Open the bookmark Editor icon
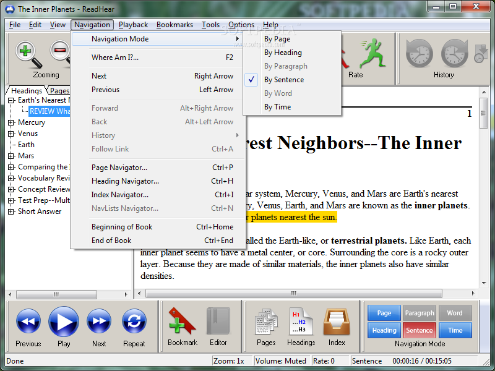Viewport: 495px width, 371px height. (x=218, y=321)
